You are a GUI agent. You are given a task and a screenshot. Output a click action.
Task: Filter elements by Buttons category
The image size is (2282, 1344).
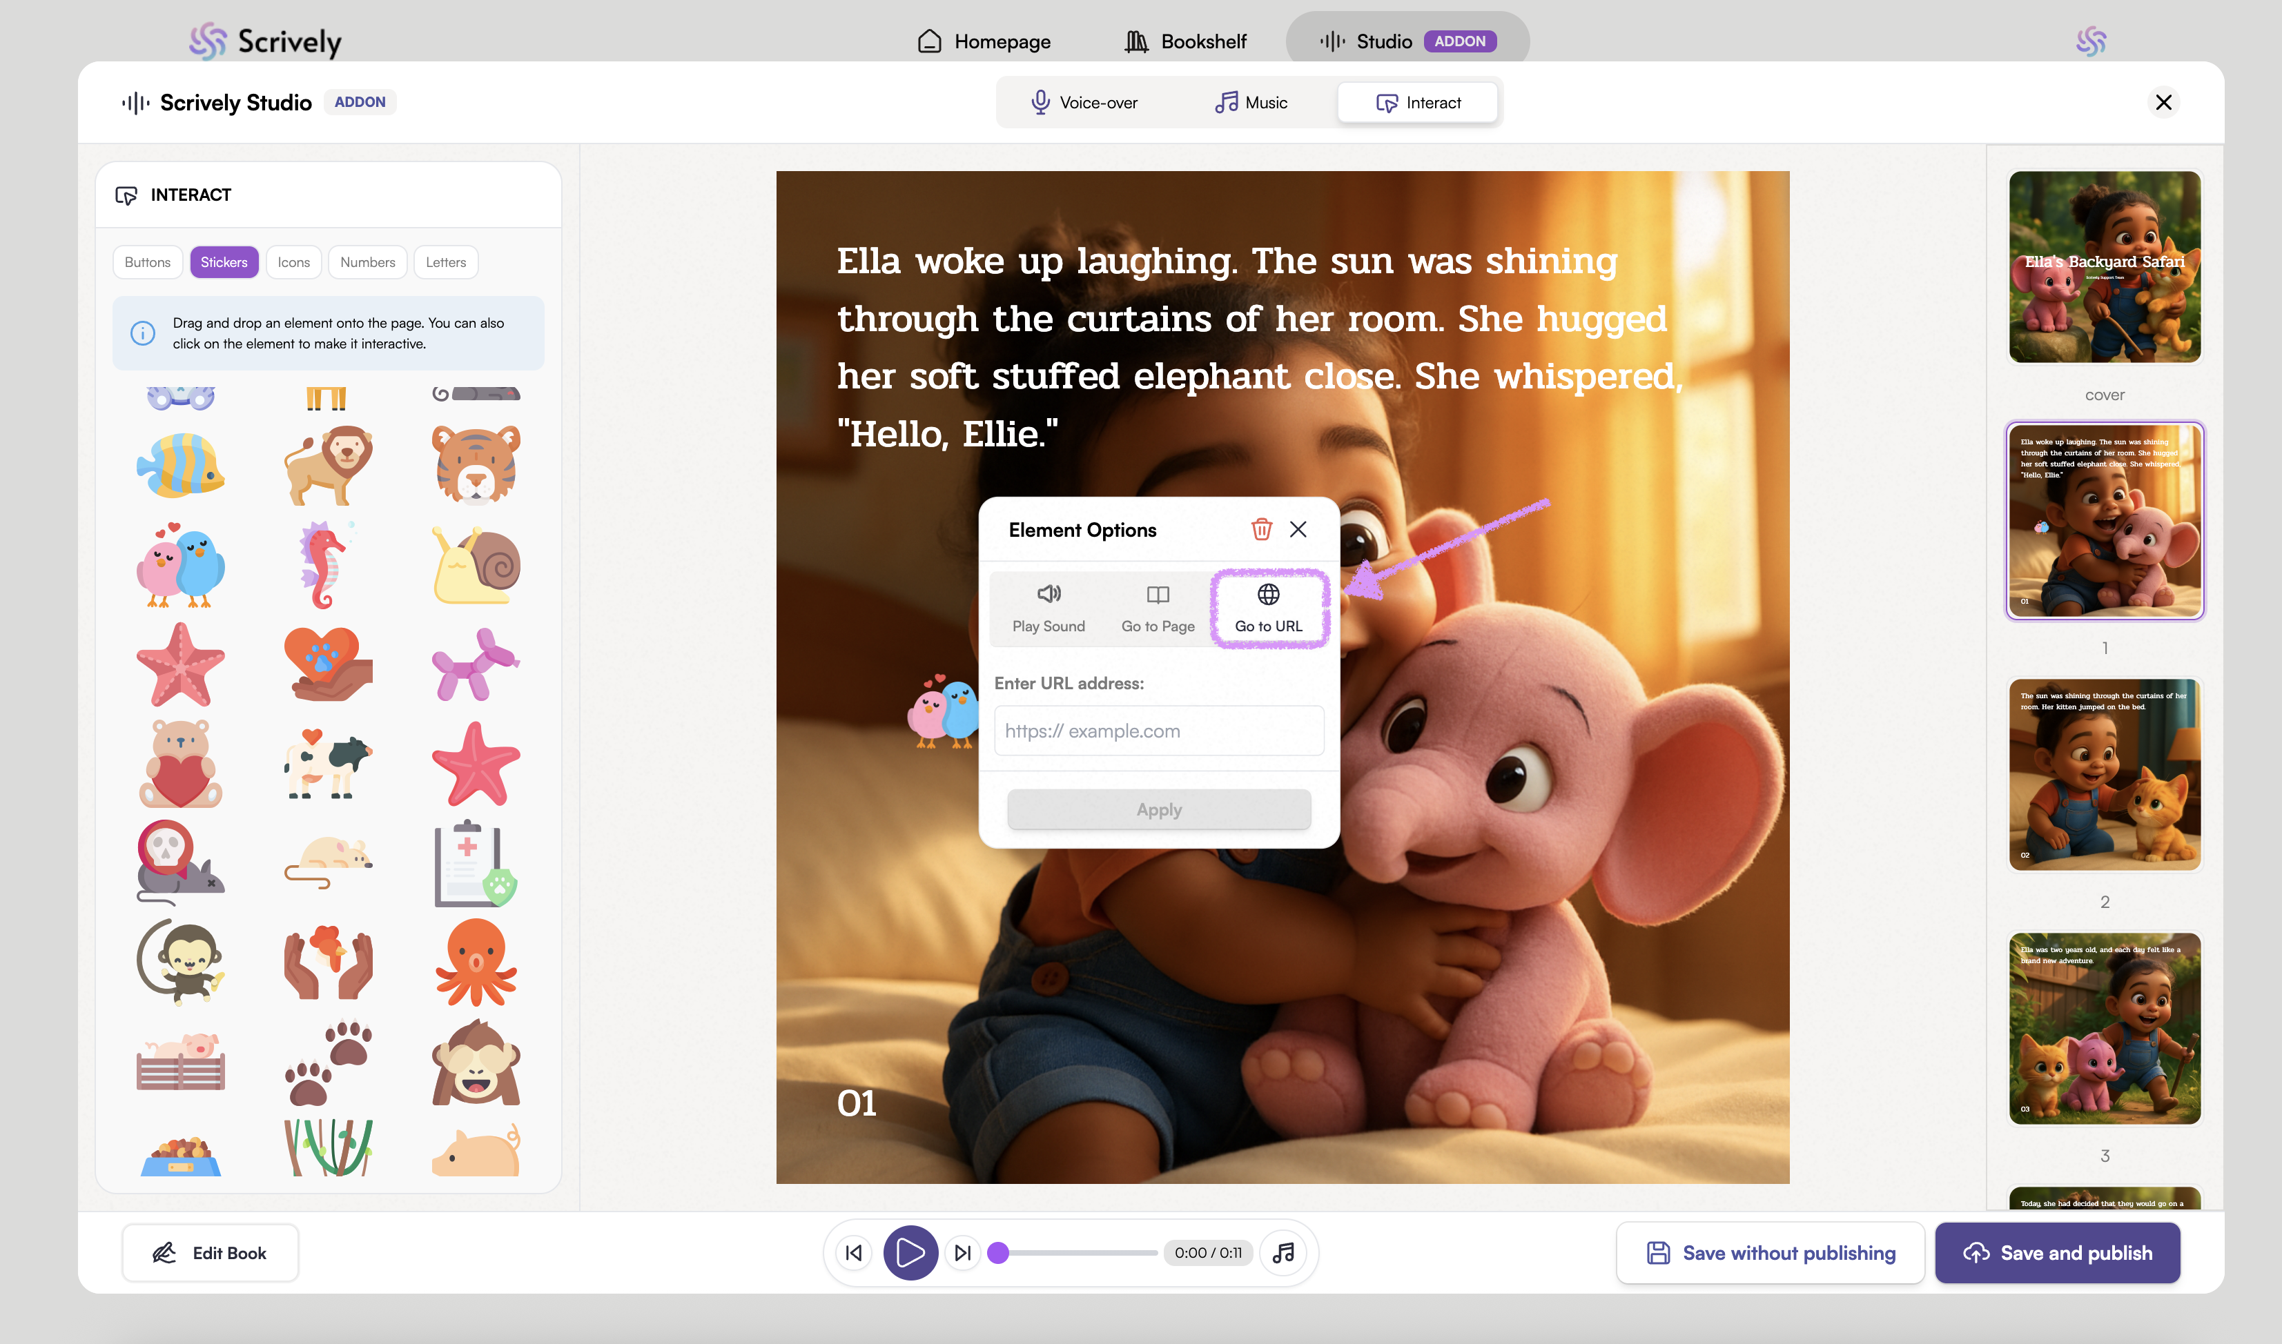click(147, 261)
